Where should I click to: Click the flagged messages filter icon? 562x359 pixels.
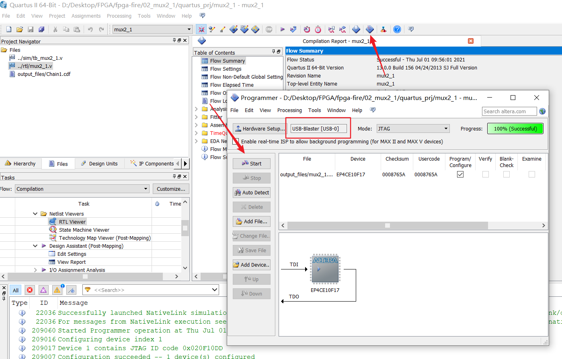tap(71, 290)
